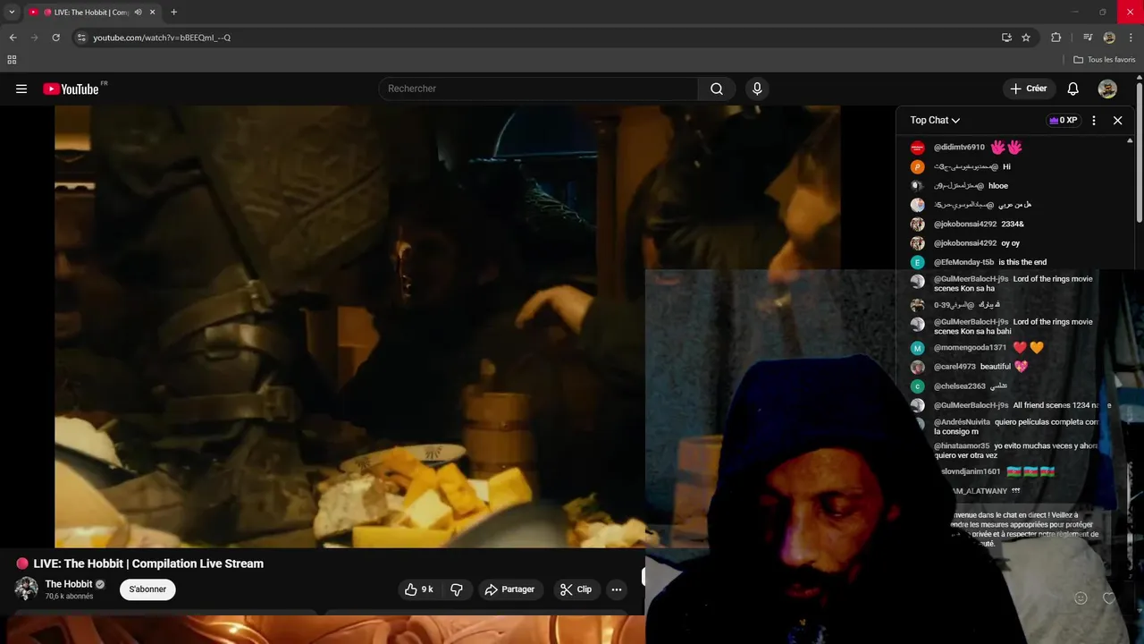Viewport: 1144px width, 644px height.
Task: Click chat user @EfeMonday-t5b
Action: (x=963, y=262)
